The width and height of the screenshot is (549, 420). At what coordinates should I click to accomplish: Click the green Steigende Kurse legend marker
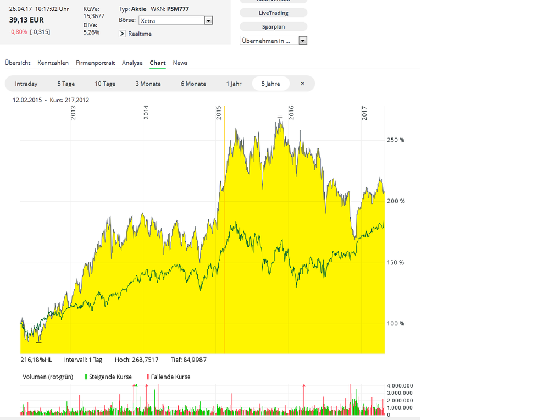pos(86,377)
